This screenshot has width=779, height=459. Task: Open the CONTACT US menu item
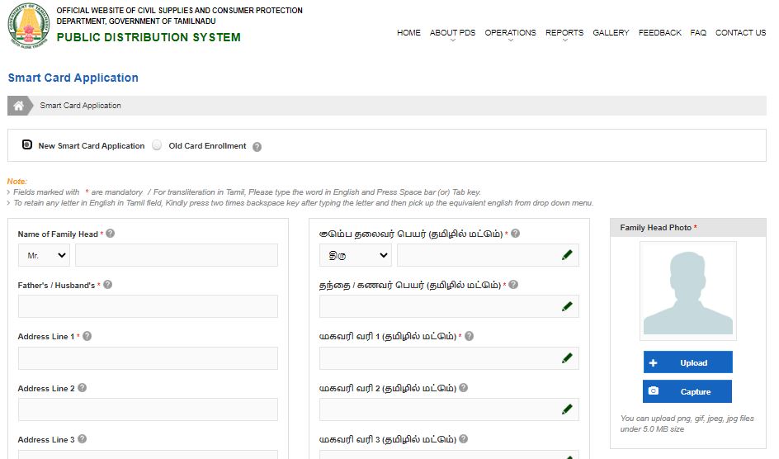coord(740,33)
